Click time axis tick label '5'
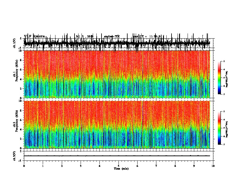This screenshot has height=186, width=240. 118,166
